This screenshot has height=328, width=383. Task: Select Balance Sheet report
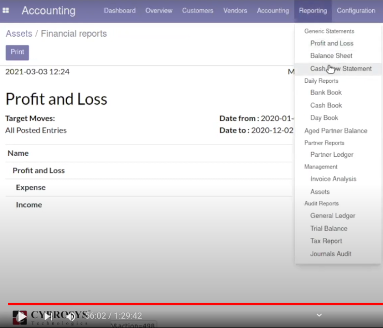(x=331, y=56)
